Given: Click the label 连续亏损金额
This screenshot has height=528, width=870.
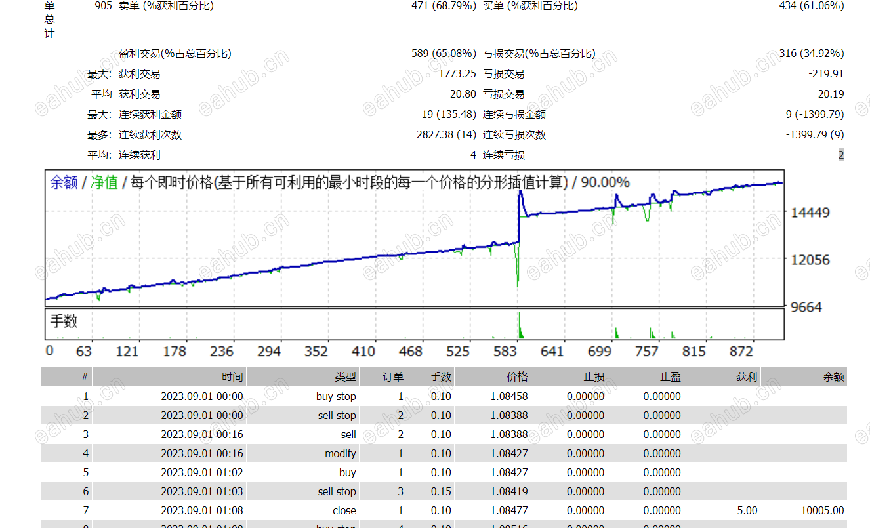Looking at the screenshot, I should click(514, 115).
